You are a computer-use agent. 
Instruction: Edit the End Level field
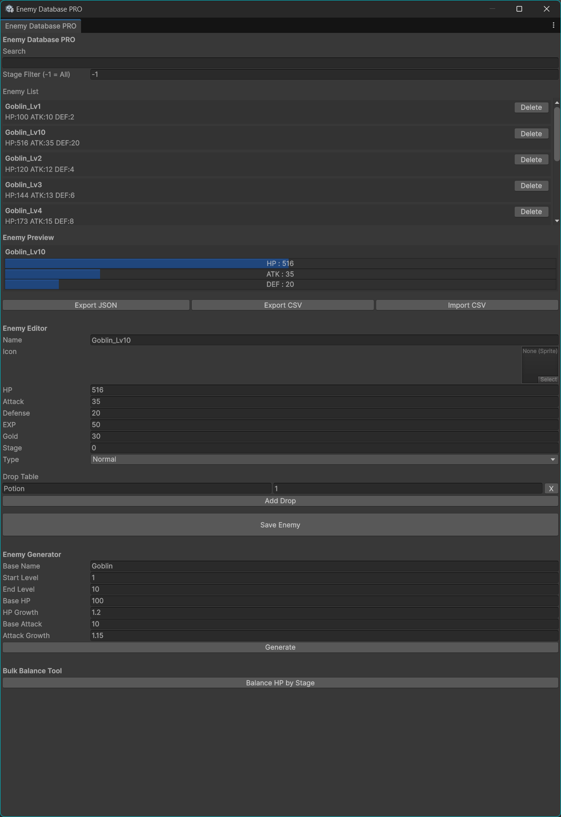(x=324, y=589)
